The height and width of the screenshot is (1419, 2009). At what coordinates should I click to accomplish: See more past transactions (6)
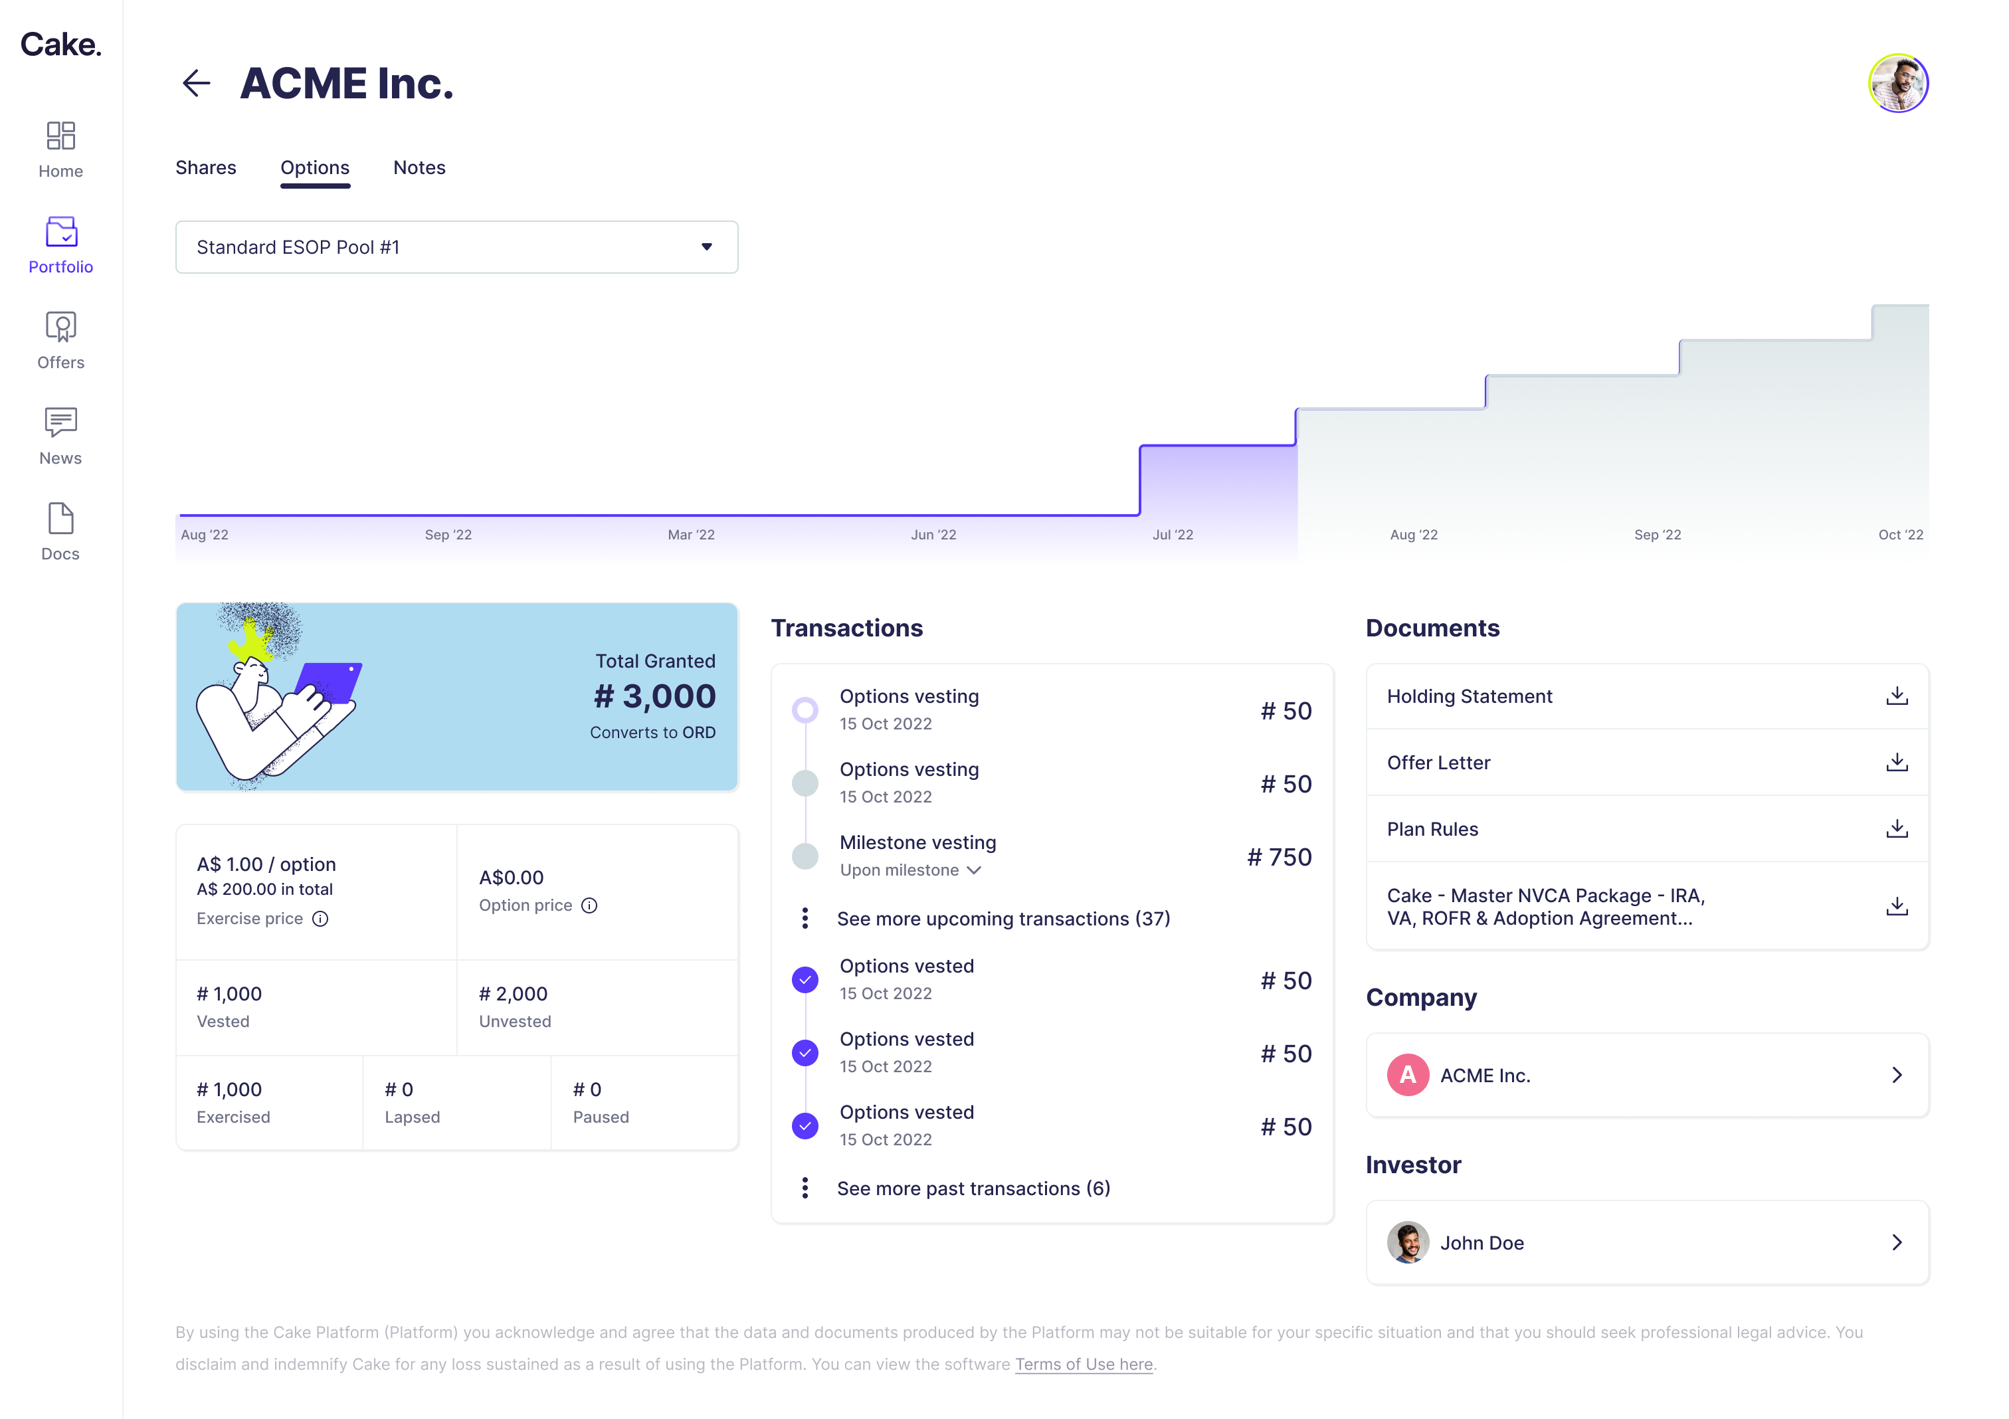coord(973,1188)
